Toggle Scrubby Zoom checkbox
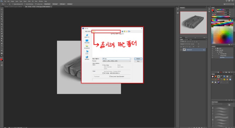This screenshot has height=128, width=235. point(35,4)
